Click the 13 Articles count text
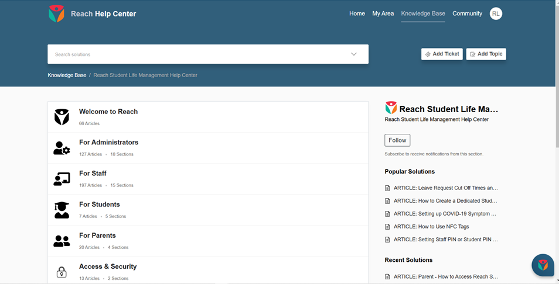The height and width of the screenshot is (284, 559). click(89, 278)
